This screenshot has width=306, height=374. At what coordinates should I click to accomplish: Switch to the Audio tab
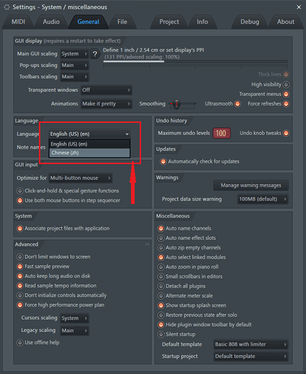[51, 22]
